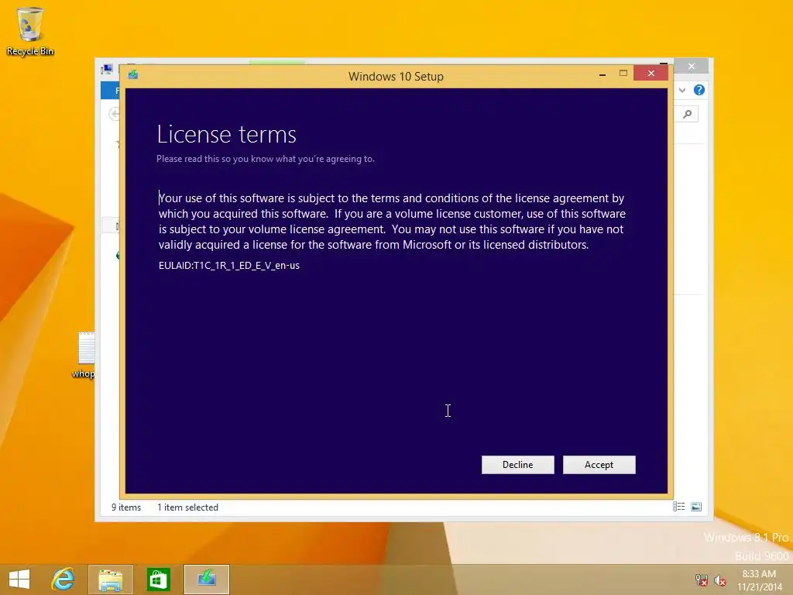Click the File Explorer back arrow
Viewport: 793px width, 595px height.
point(115,114)
